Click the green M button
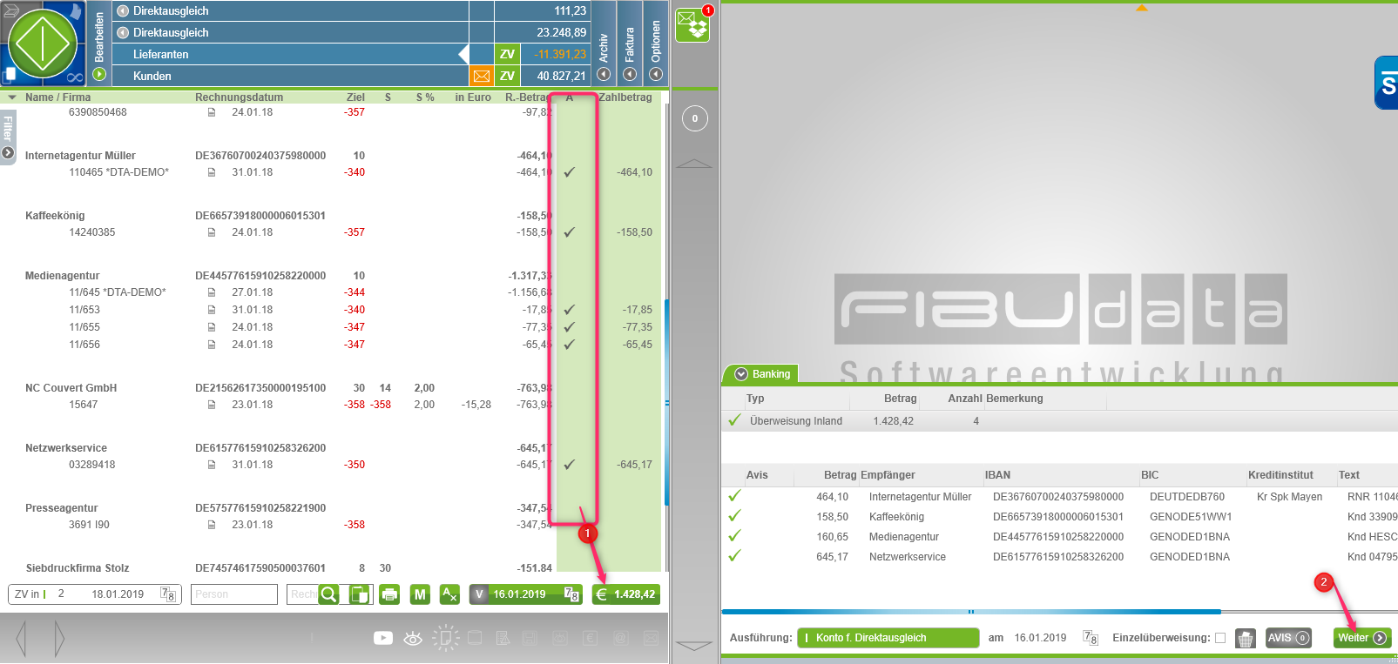The height and width of the screenshot is (664, 1398). (420, 594)
